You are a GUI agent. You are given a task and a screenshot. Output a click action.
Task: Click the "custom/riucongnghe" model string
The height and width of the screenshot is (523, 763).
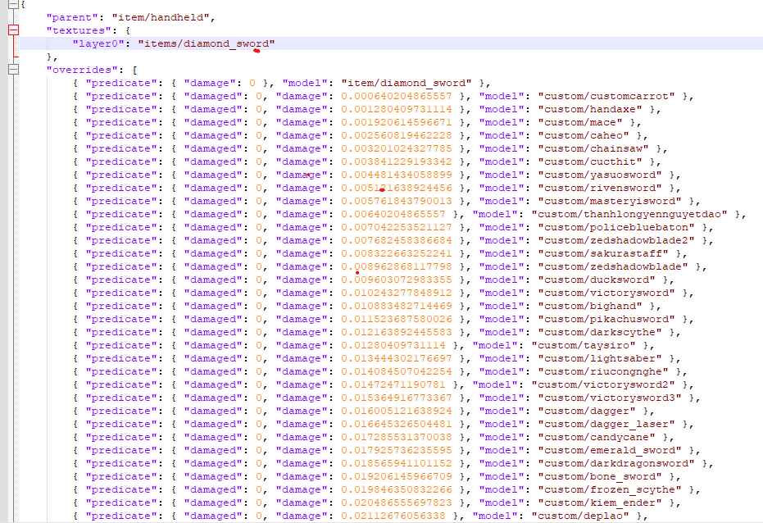603,372
